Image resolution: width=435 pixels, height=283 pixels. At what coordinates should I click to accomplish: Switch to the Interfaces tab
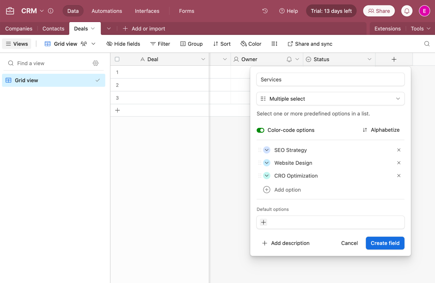click(x=147, y=11)
